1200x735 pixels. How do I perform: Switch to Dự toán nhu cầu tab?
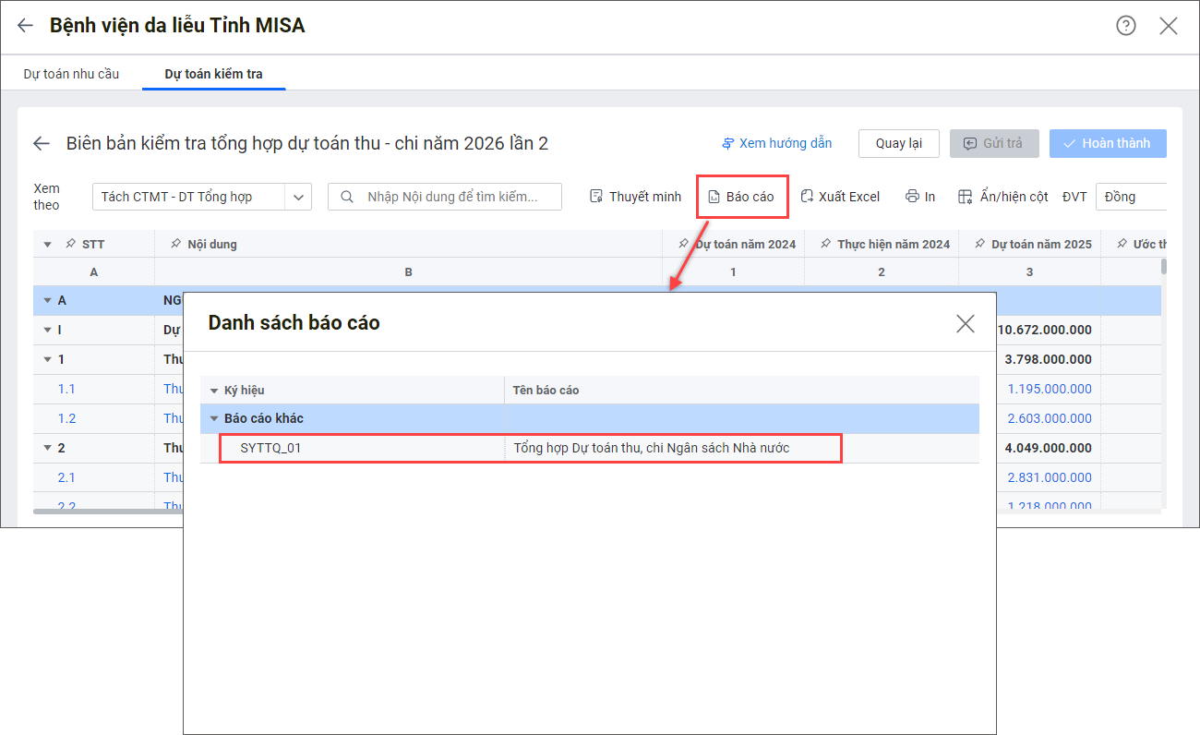[71, 74]
